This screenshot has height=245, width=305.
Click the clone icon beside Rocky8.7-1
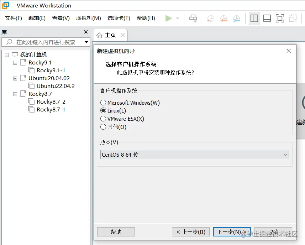(31, 109)
